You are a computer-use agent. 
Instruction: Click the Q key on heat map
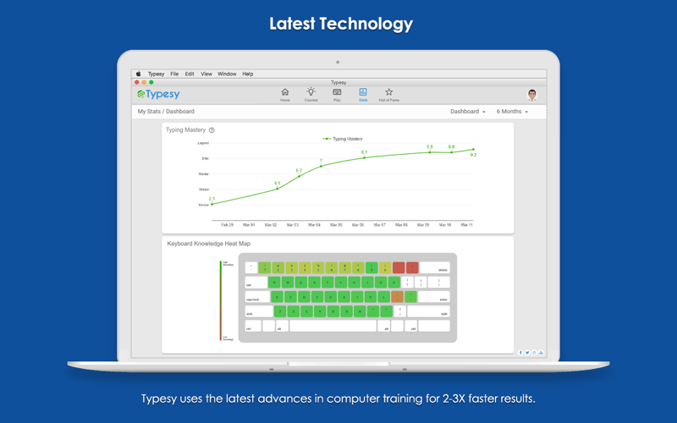pos(274,283)
